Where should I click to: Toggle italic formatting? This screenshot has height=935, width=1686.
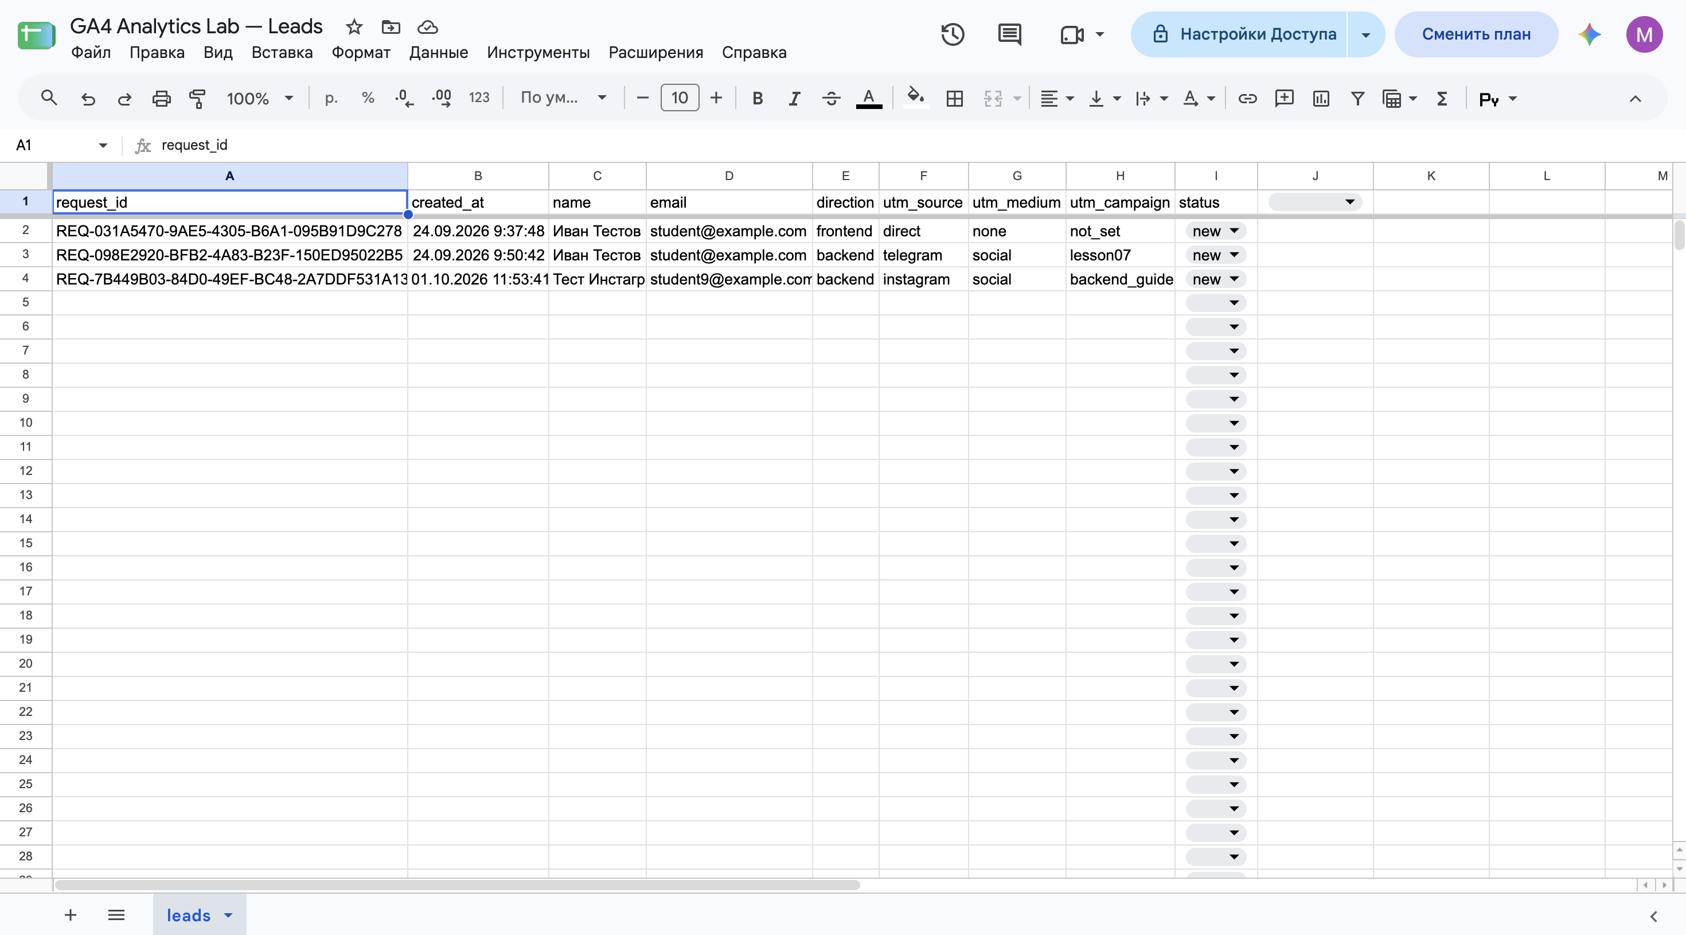click(x=795, y=99)
